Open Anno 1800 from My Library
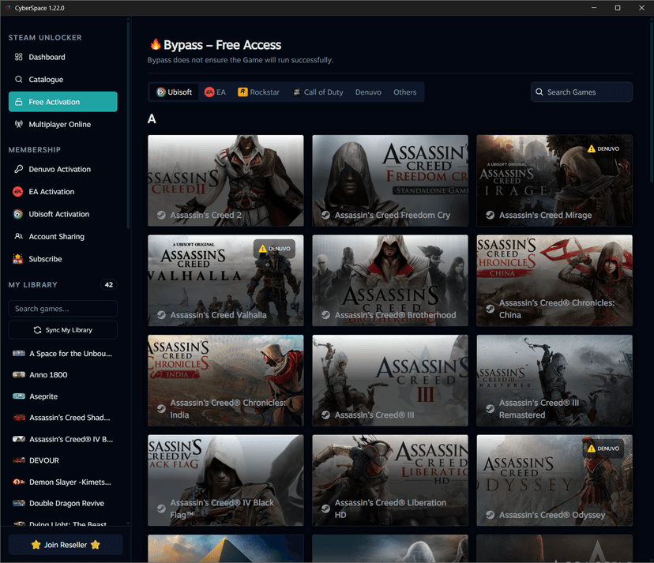This screenshot has height=563, width=654. (48, 375)
